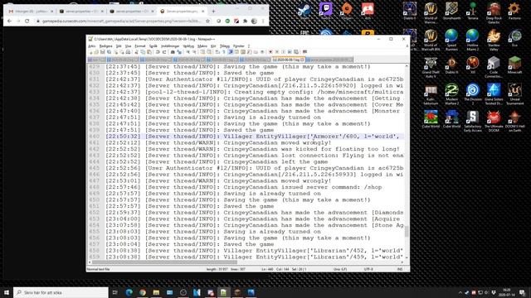The height and width of the screenshot is (298, 531).
Task: Toggle Word Wrap in Notepad++ toolbar
Action: (217, 52)
